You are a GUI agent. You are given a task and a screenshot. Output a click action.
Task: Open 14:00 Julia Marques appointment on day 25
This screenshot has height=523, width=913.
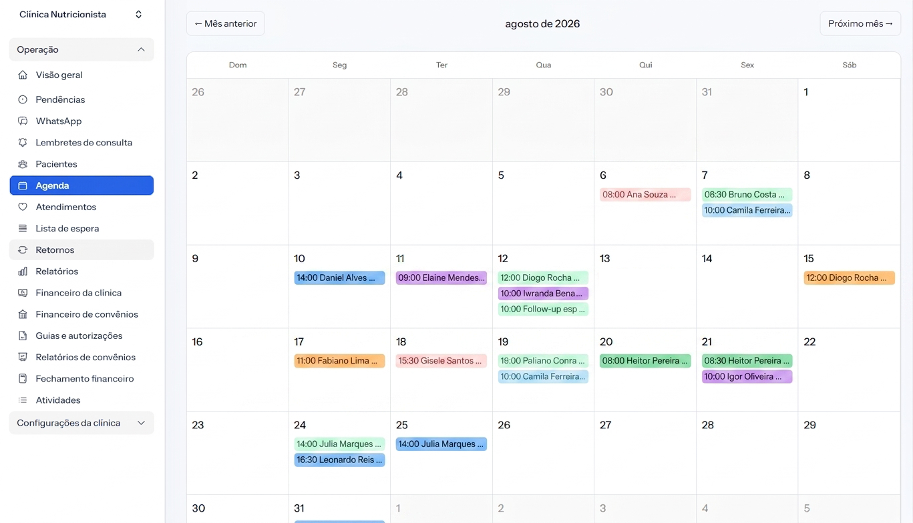point(441,444)
